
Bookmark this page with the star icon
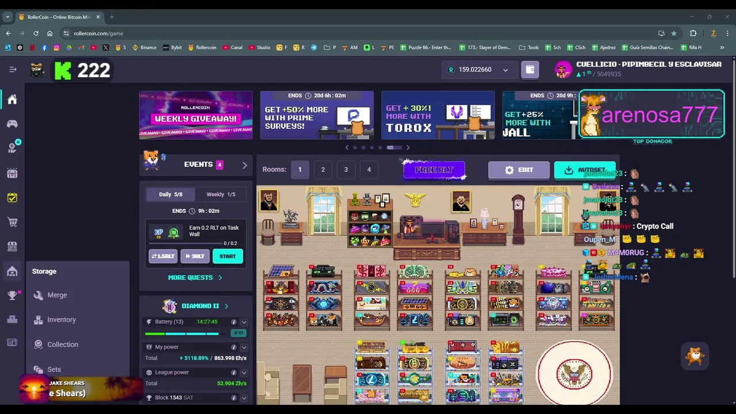[674, 33]
